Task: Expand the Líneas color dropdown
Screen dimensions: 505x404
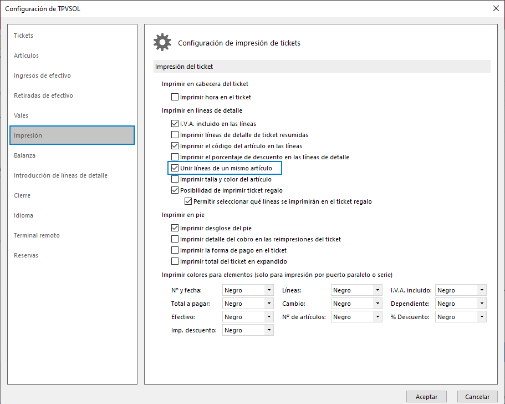Action: [356, 290]
